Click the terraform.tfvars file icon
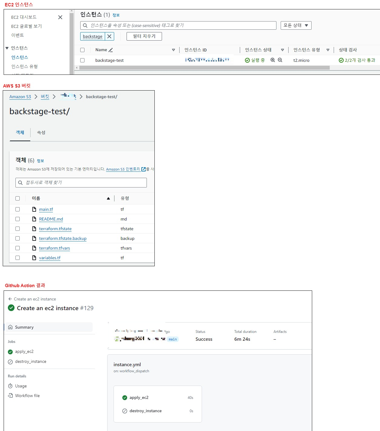 coord(34,248)
